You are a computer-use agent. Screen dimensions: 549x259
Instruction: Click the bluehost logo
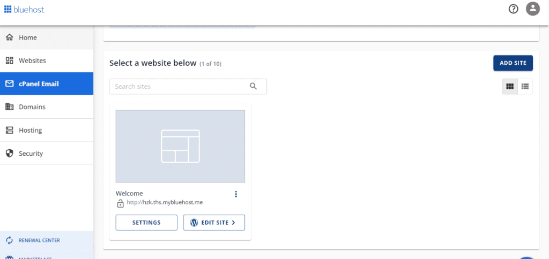[24, 10]
